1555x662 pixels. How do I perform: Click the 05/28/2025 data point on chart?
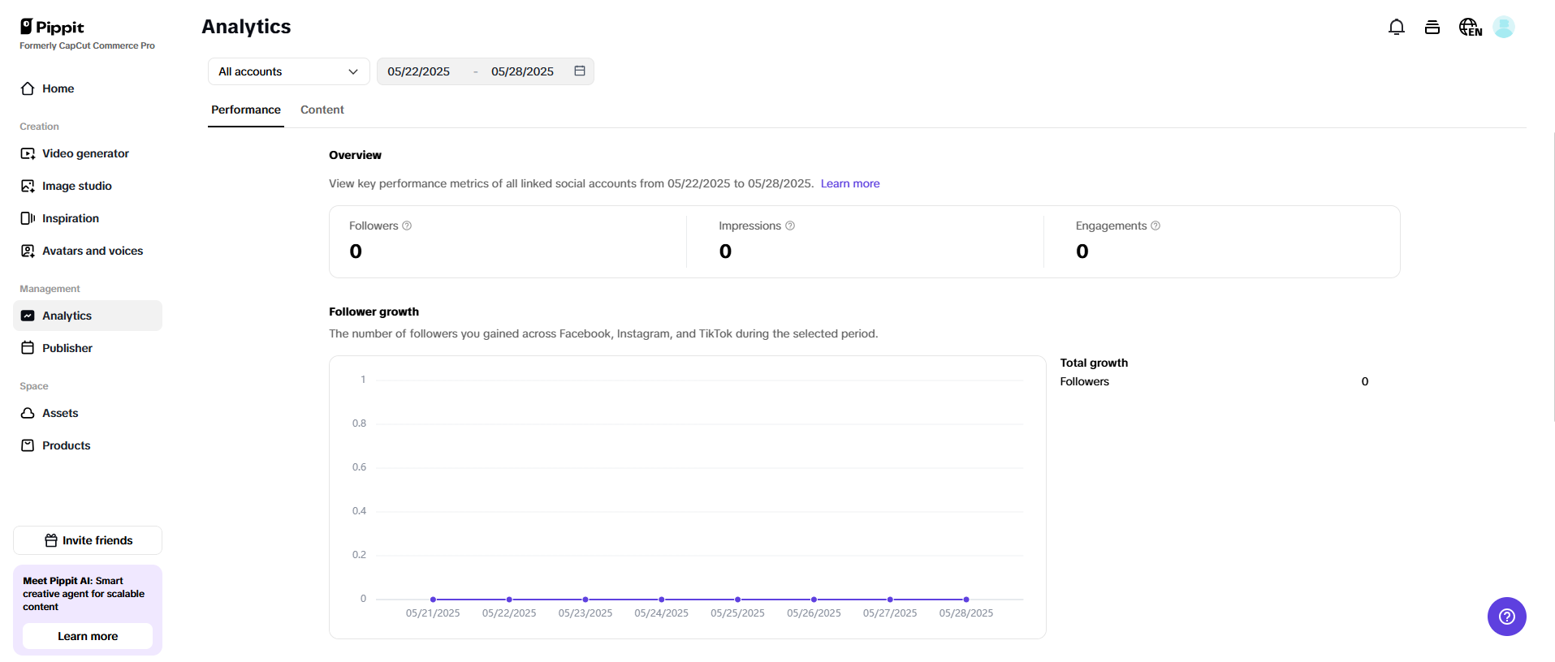click(x=966, y=600)
